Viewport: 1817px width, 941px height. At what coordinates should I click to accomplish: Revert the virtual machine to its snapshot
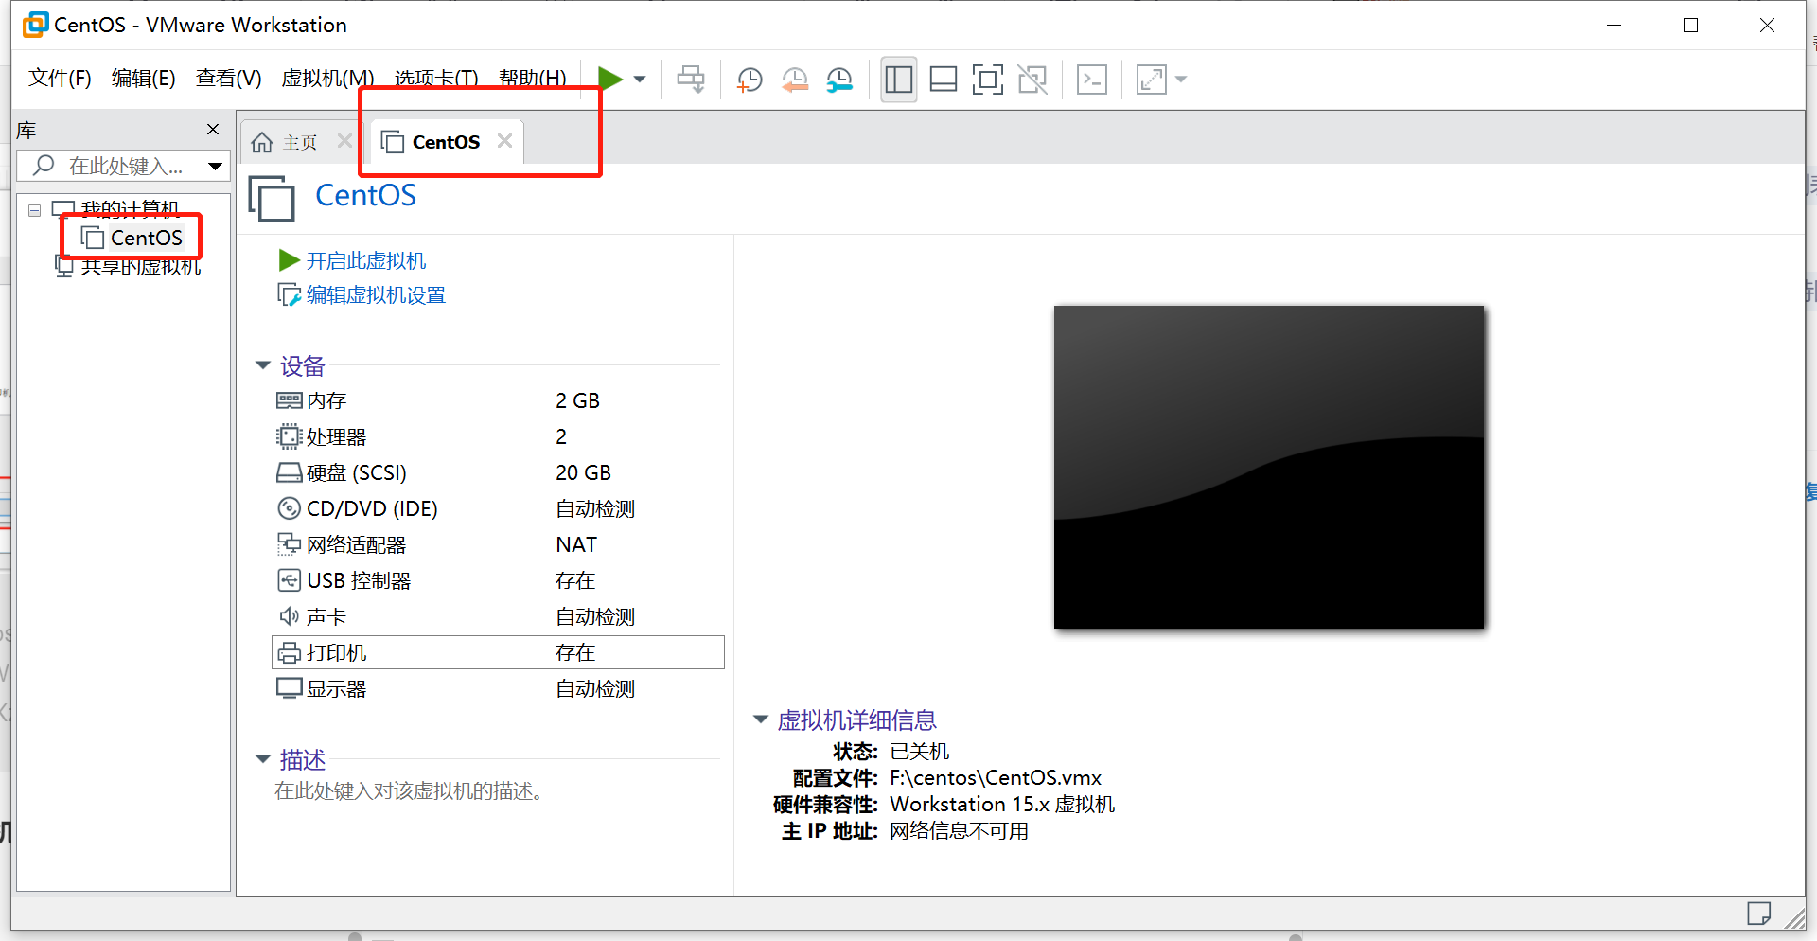(x=795, y=80)
